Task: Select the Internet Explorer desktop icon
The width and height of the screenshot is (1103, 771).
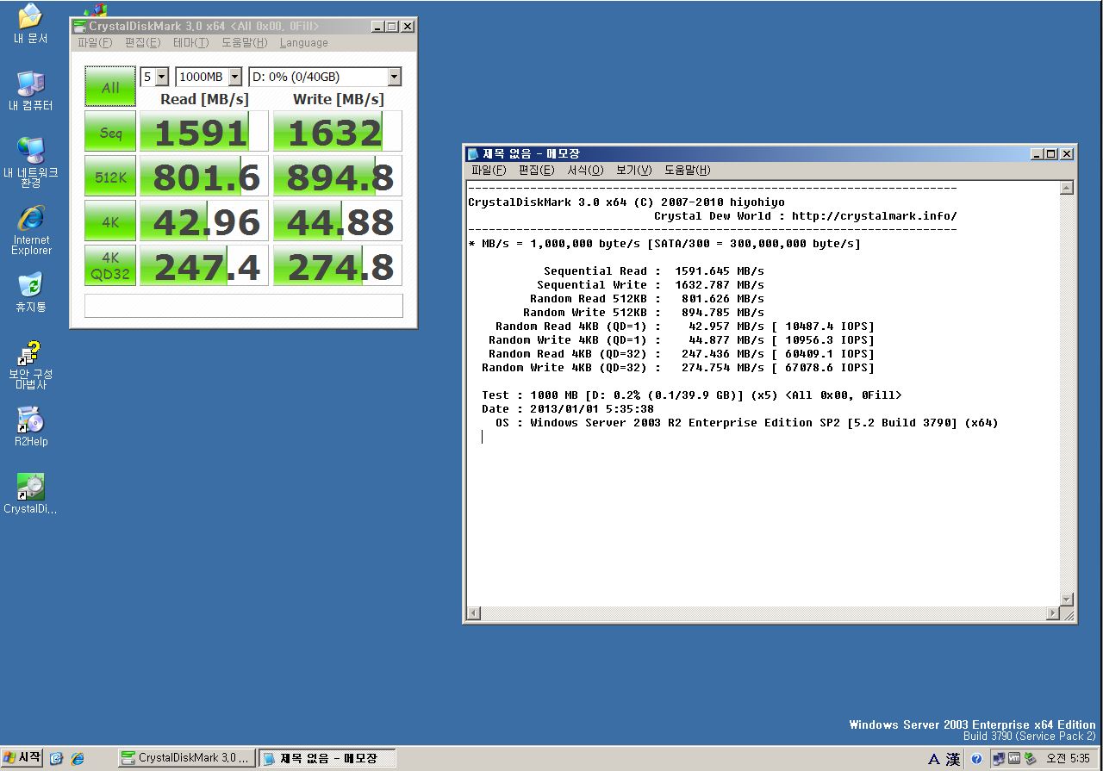Action: click(x=30, y=230)
